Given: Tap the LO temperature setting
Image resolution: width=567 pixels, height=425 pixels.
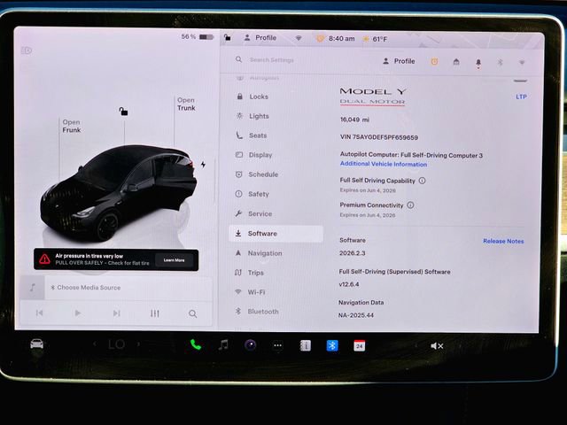Looking at the screenshot, I should tap(116, 344).
